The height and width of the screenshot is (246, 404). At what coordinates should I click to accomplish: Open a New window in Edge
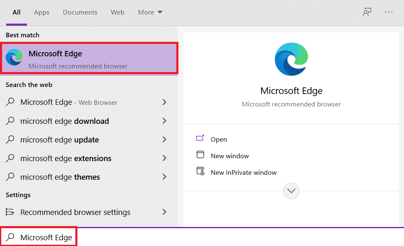230,156
